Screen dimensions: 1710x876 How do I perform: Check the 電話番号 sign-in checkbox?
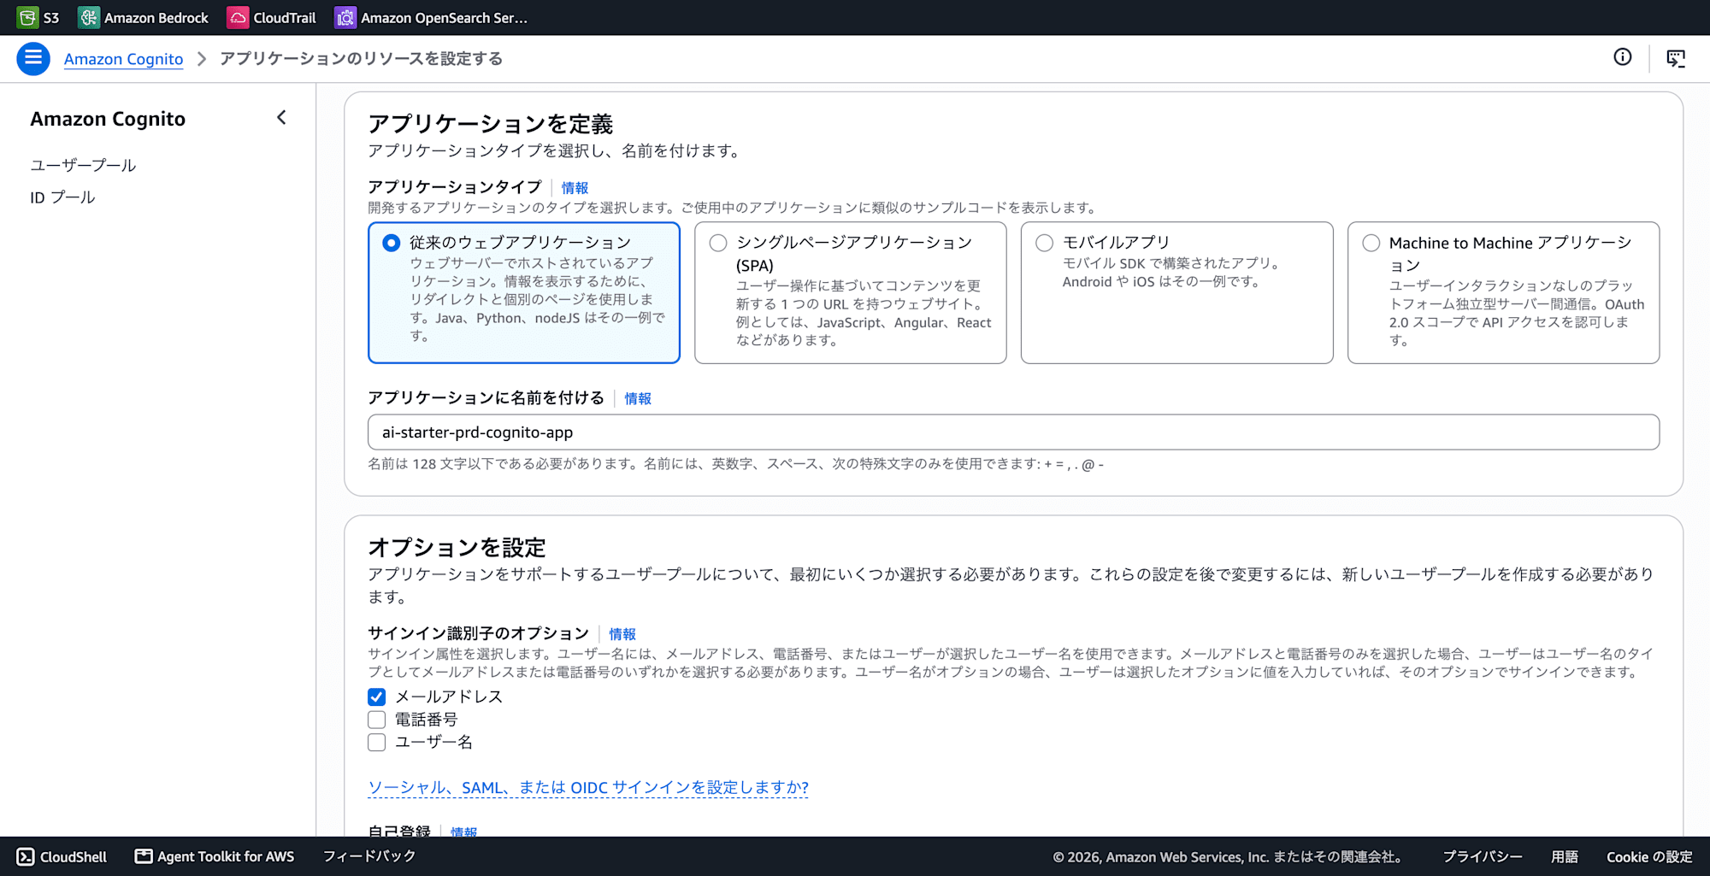point(377,720)
